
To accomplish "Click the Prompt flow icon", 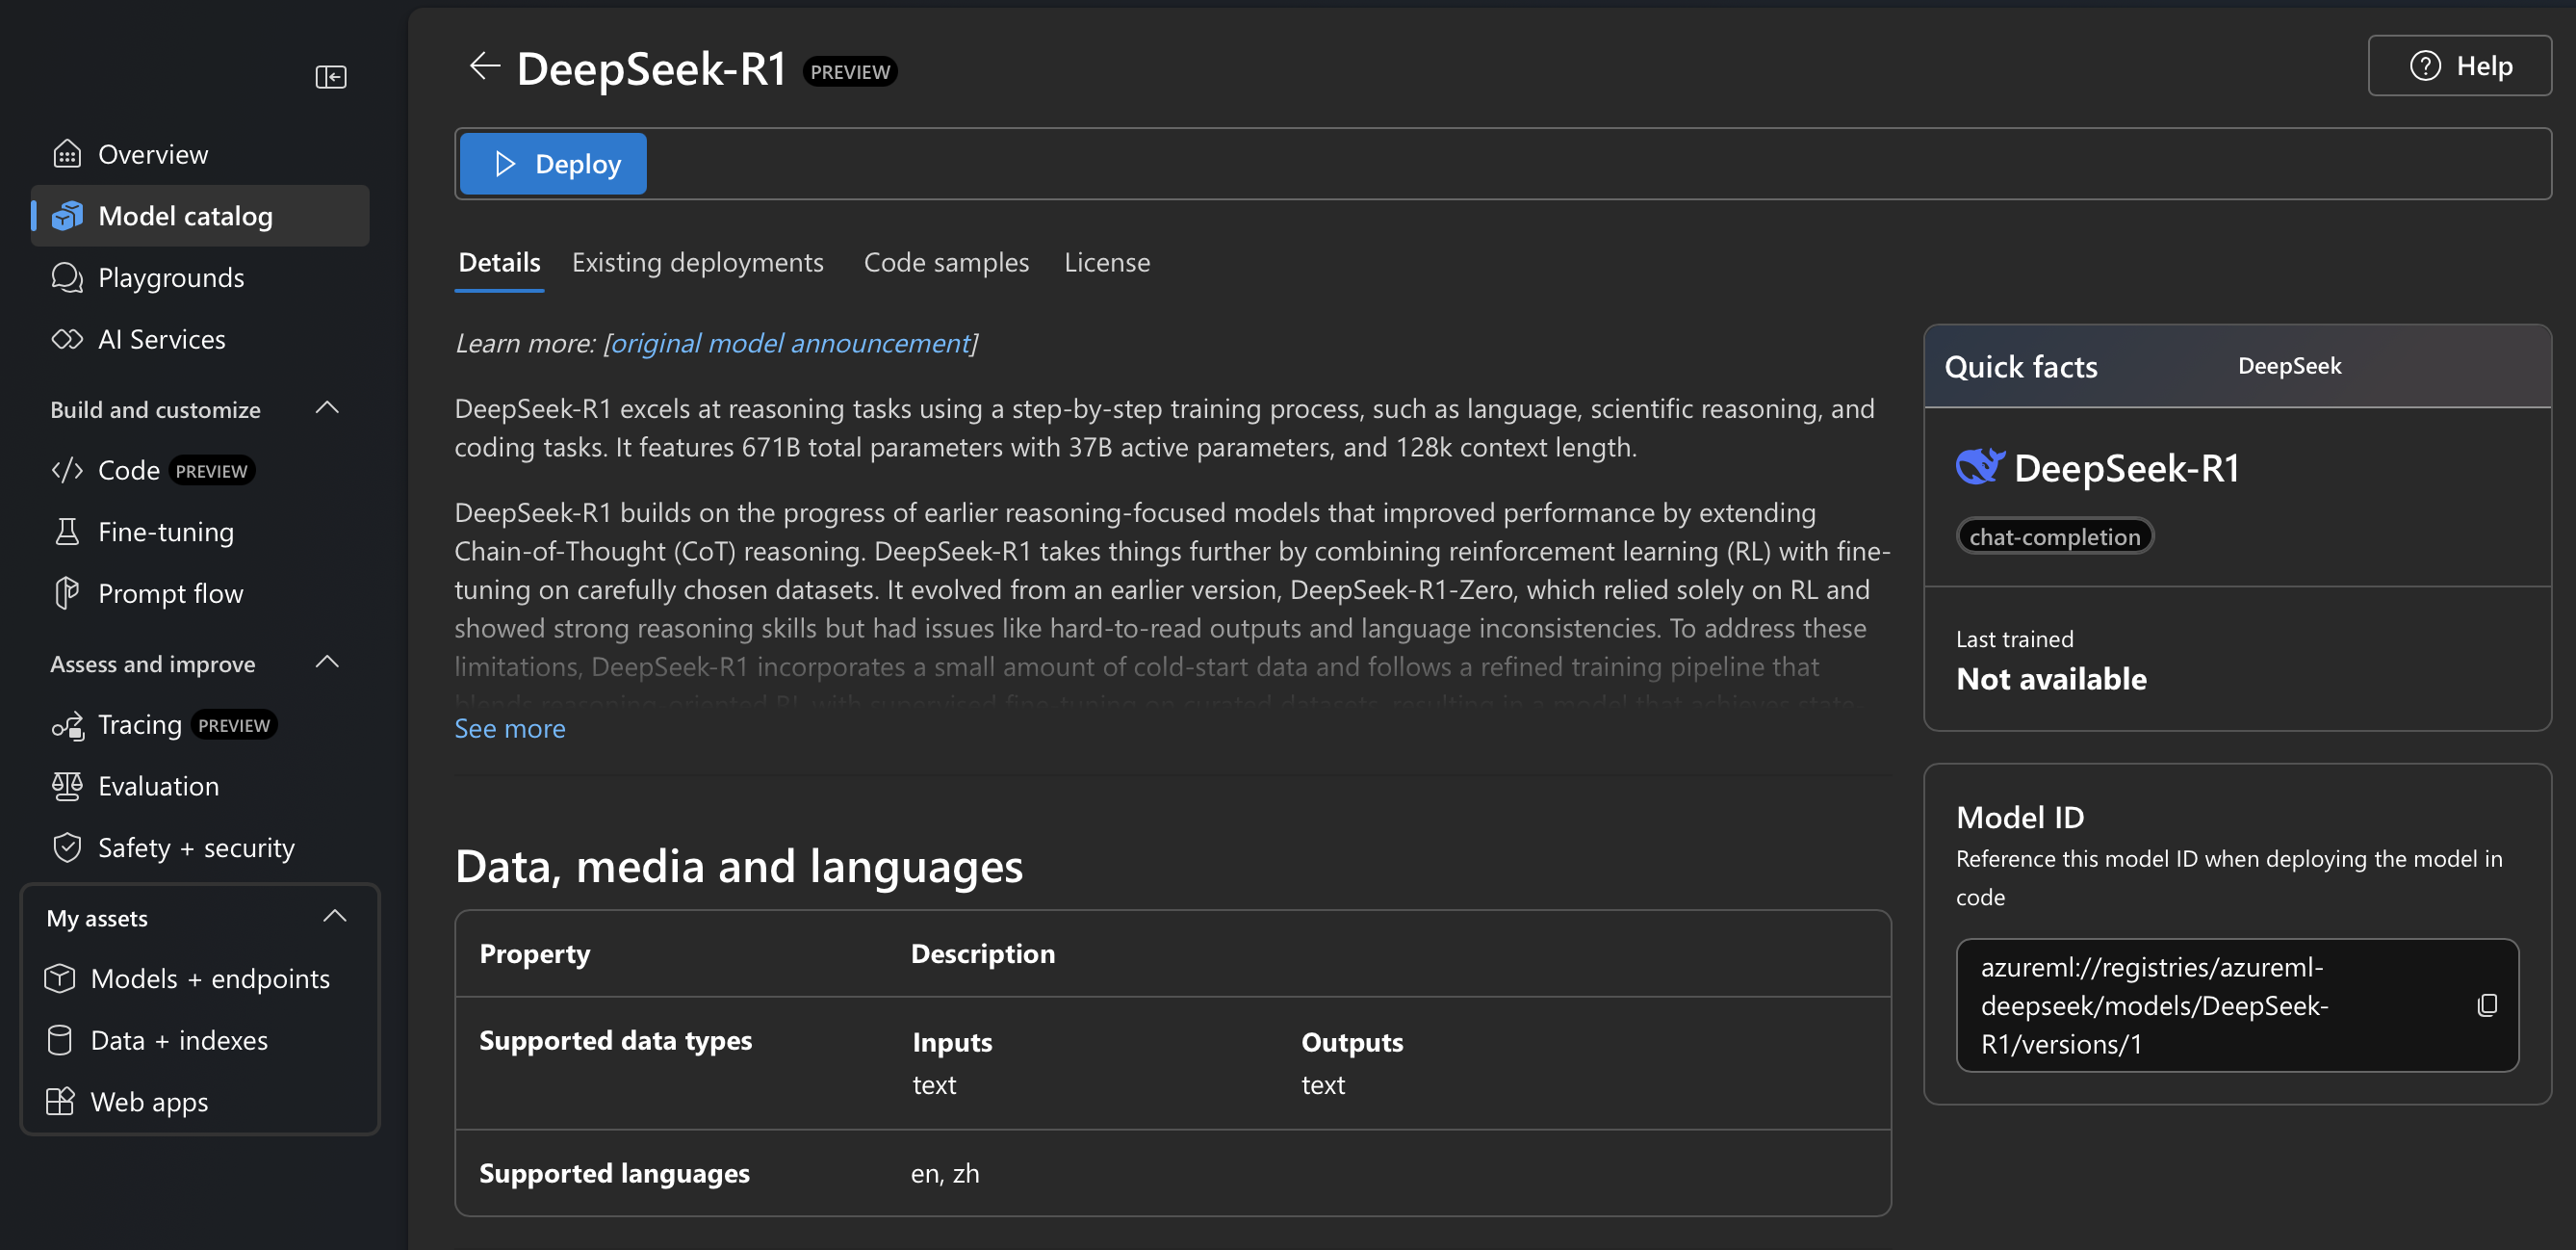I will tap(67, 593).
